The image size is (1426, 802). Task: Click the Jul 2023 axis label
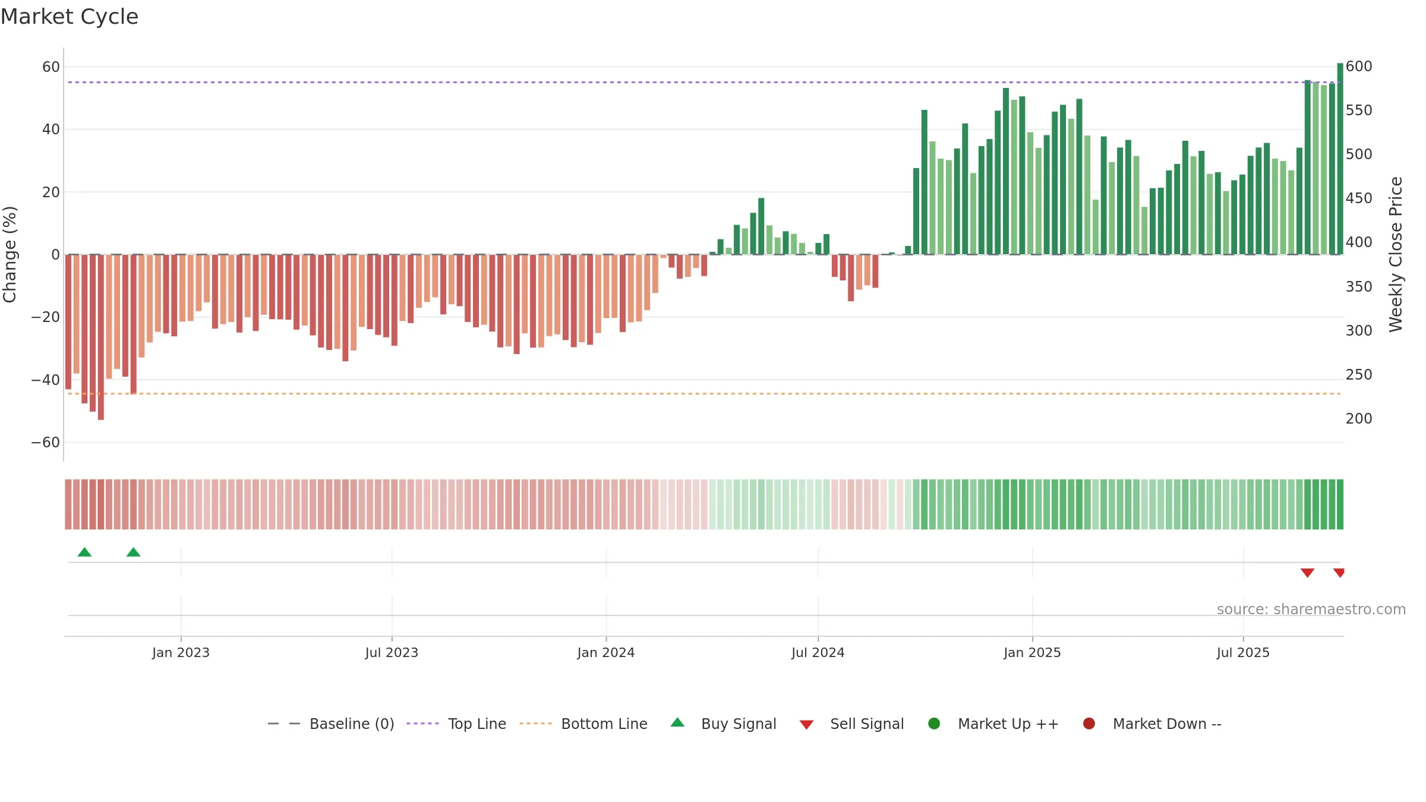(392, 652)
